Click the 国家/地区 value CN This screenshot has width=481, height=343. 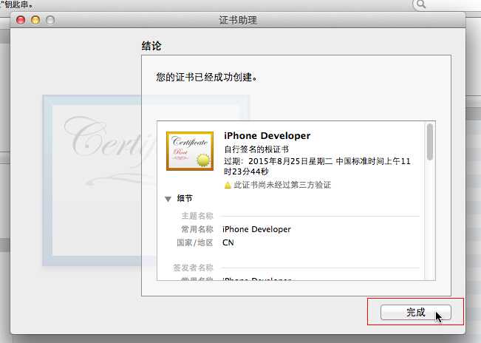pos(228,242)
